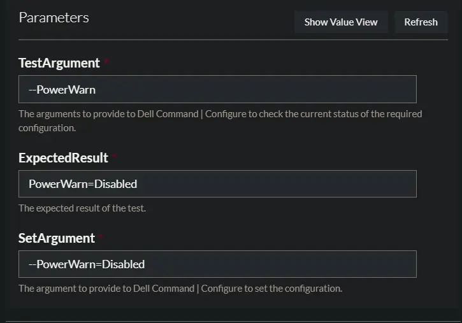This screenshot has height=323, width=462.
Task: Activate the SetArgument input box
Action: [217, 264]
